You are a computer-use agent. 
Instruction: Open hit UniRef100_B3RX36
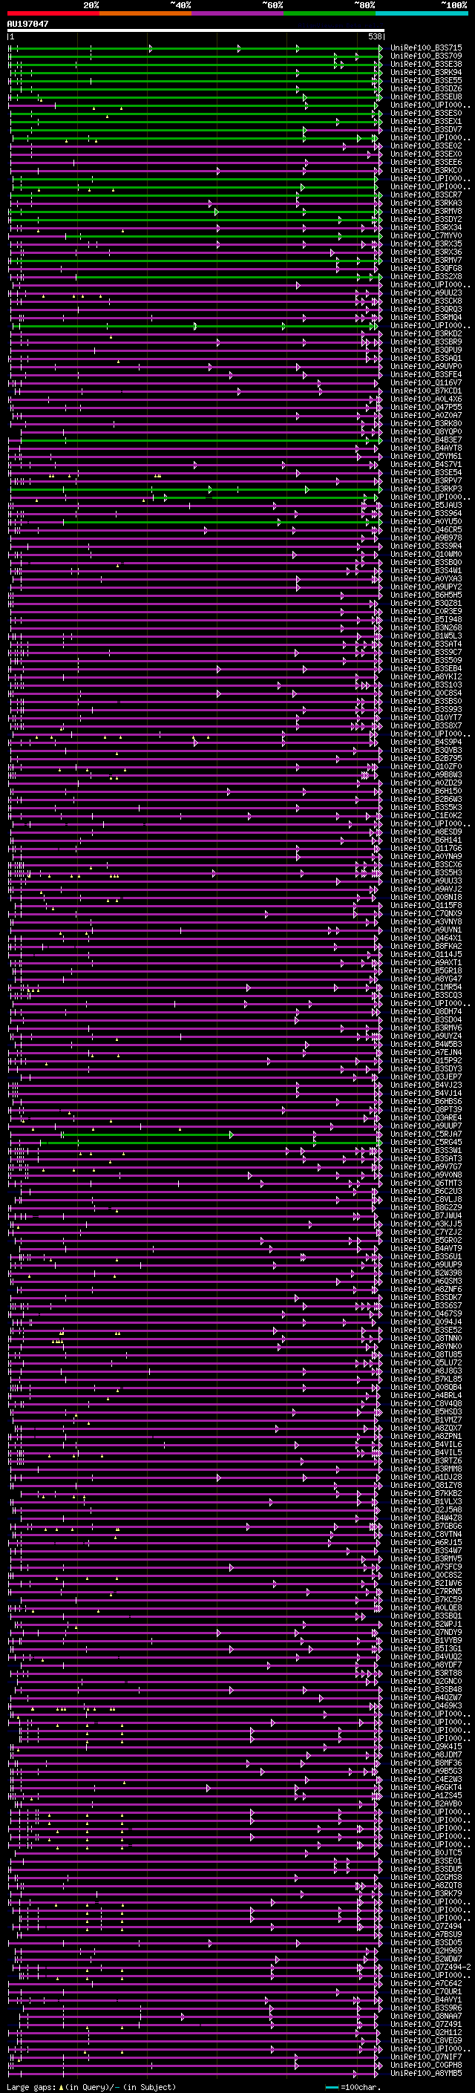point(426,252)
